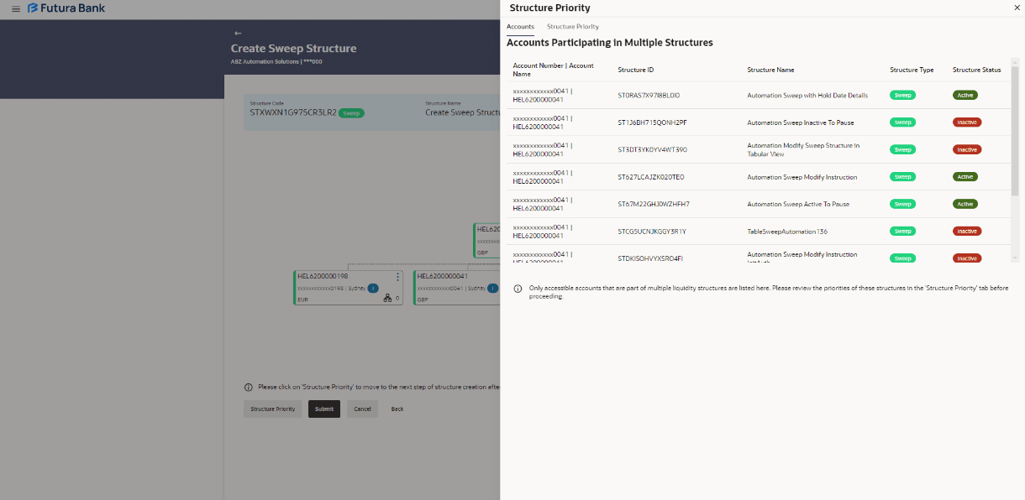Screen dimensions: 1025x500
Task: Click Active status in ST0RAS7X97I8BL0I0 row
Action: pos(965,95)
